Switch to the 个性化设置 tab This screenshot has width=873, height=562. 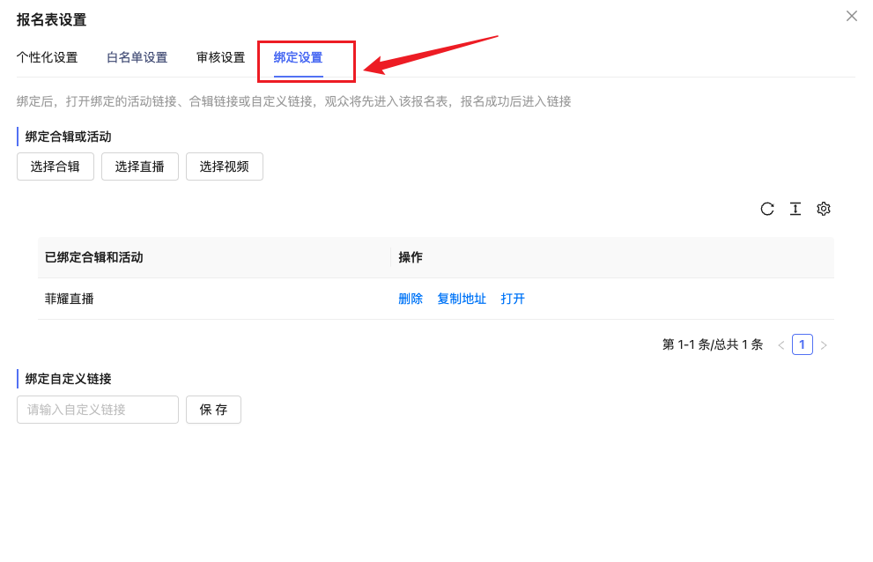pyautogui.click(x=47, y=58)
